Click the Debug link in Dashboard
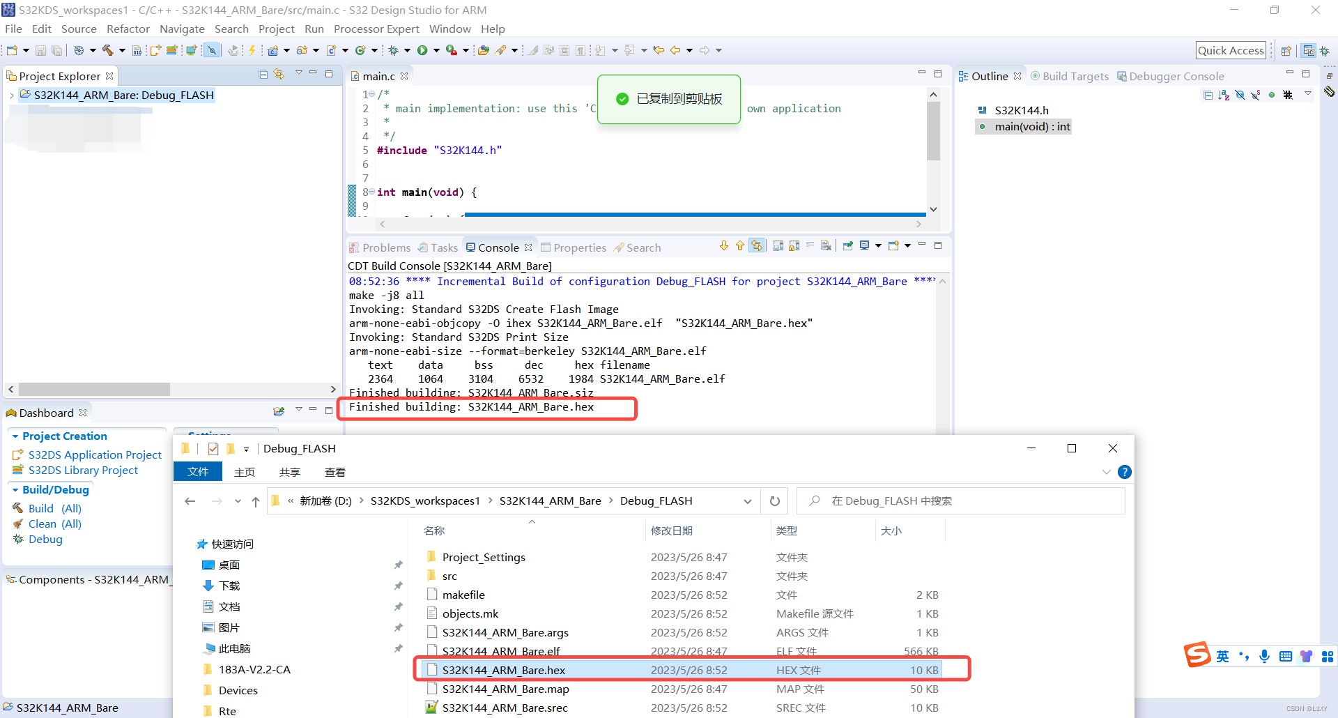Image resolution: width=1338 pixels, height=718 pixels. (x=45, y=539)
